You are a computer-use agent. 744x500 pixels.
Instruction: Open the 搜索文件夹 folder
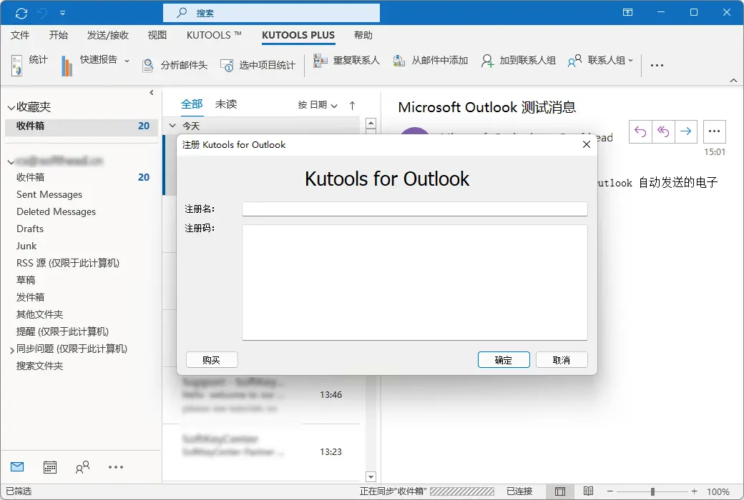tap(40, 366)
